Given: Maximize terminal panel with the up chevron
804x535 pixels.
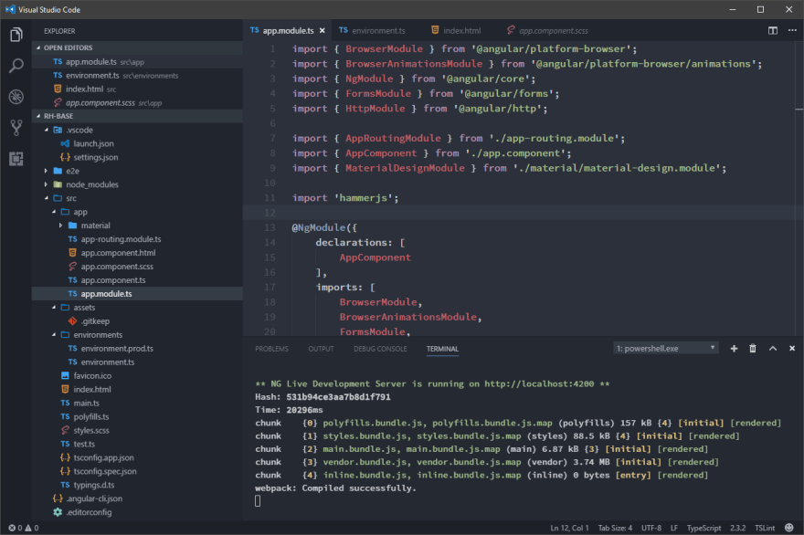Looking at the screenshot, I should (773, 349).
